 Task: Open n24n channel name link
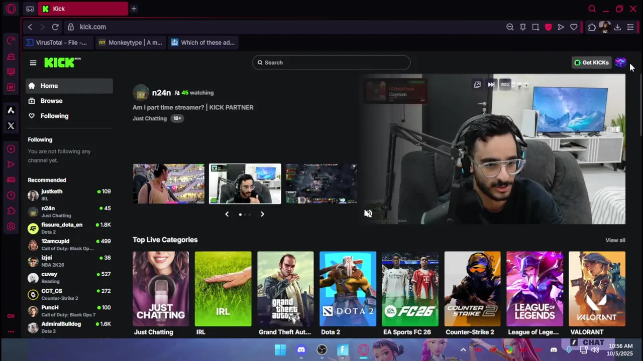[161, 93]
